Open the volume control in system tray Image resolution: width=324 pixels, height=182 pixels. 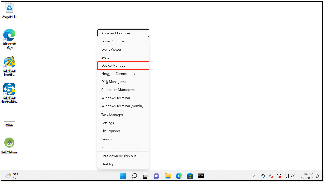coord(293,176)
